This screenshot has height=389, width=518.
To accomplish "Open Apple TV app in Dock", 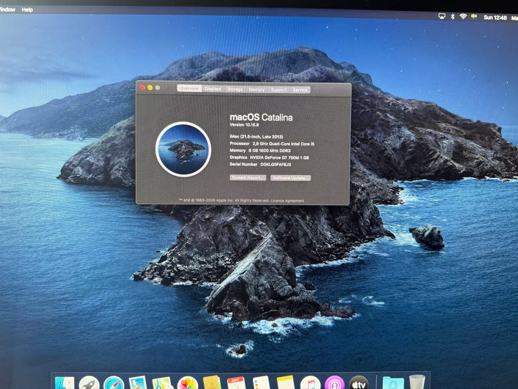I will coord(359,383).
